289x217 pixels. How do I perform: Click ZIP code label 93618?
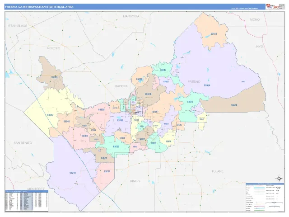click(x=168, y=142)
